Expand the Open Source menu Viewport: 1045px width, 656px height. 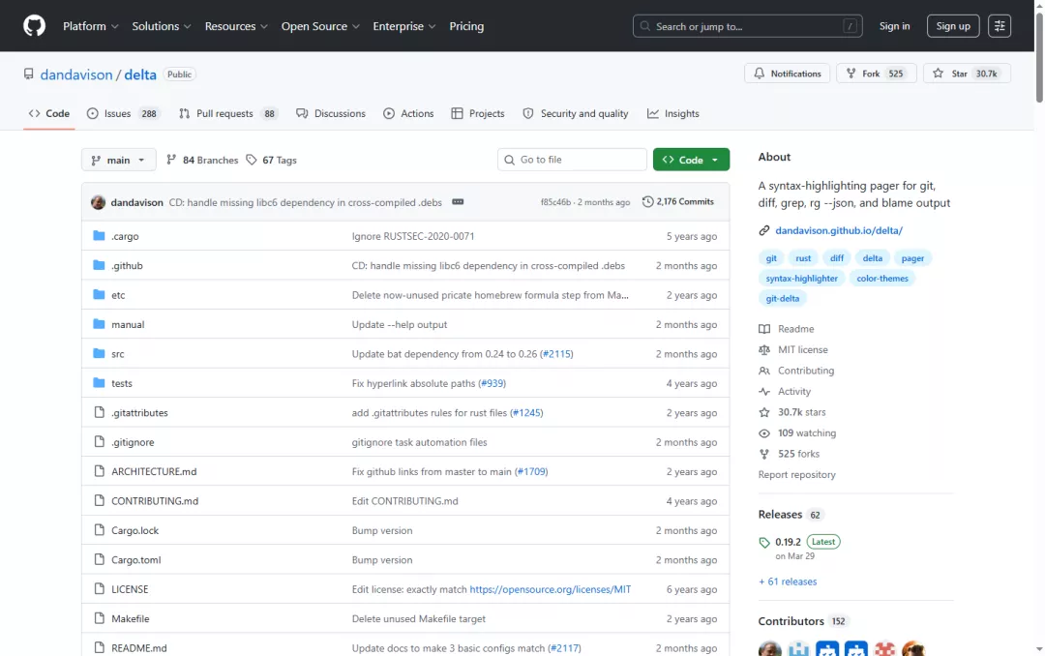[x=320, y=26]
